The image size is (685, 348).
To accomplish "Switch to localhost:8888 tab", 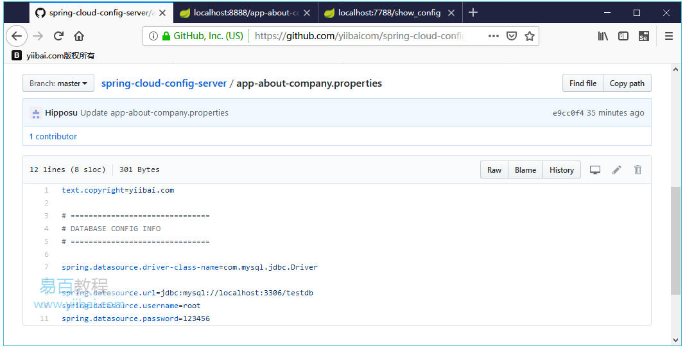I will pyautogui.click(x=247, y=13).
